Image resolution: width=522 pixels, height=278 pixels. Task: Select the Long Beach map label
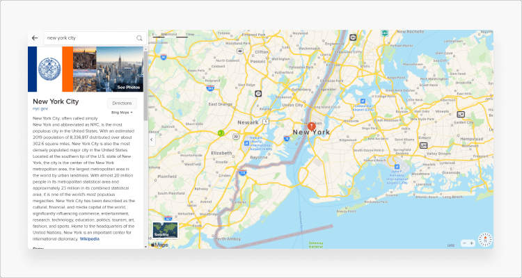[452, 197]
